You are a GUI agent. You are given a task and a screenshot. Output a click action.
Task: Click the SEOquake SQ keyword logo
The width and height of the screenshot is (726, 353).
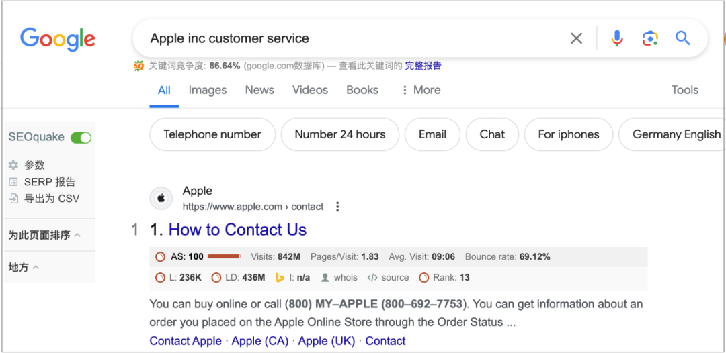pos(139,66)
